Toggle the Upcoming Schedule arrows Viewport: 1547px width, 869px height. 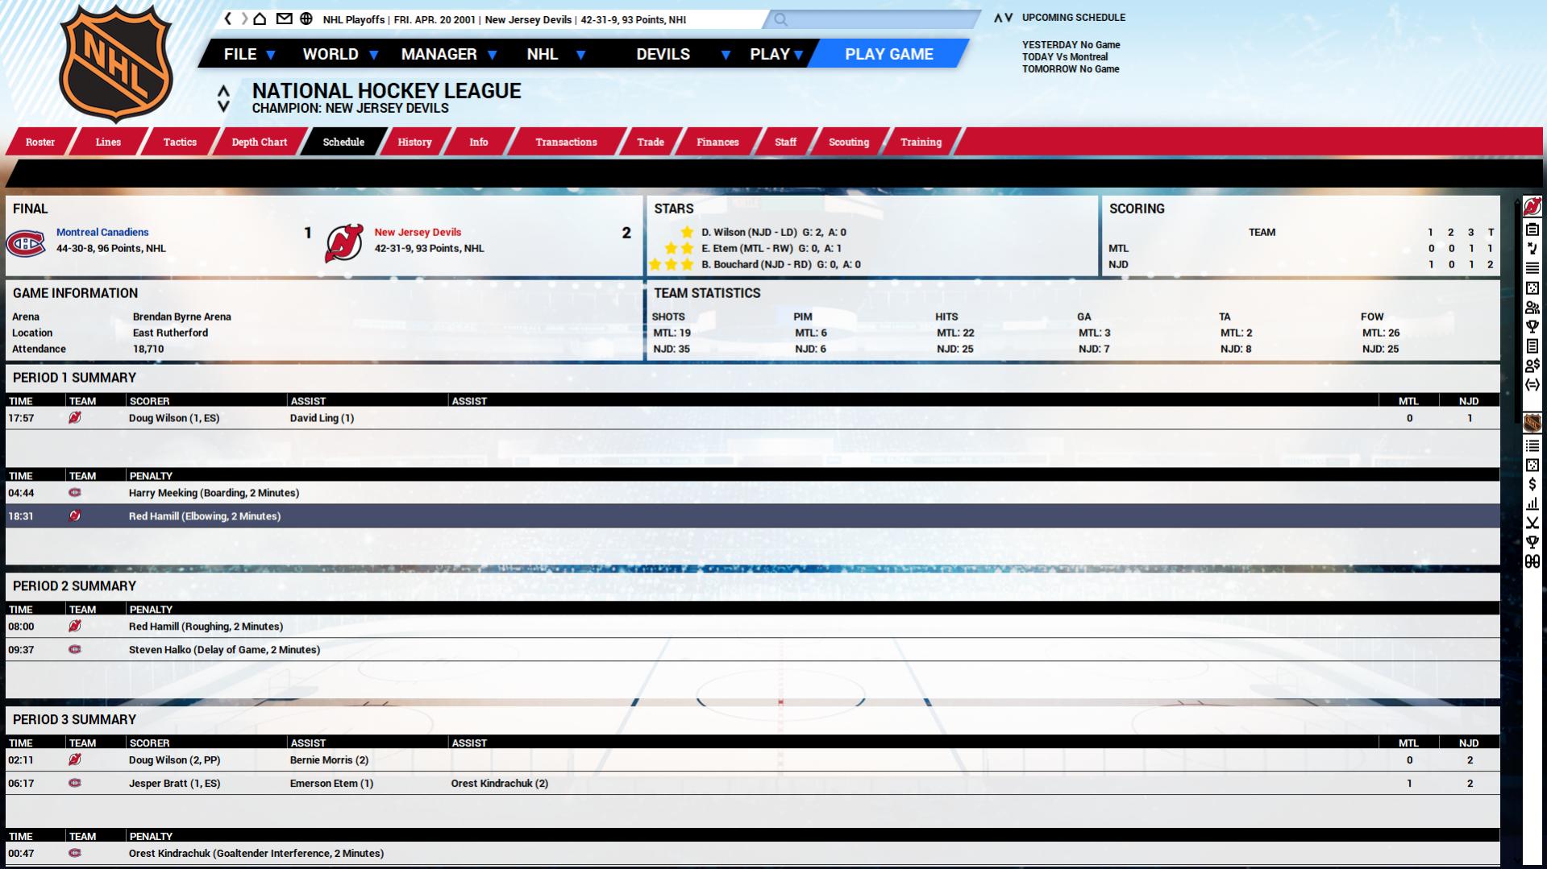tap(1003, 18)
